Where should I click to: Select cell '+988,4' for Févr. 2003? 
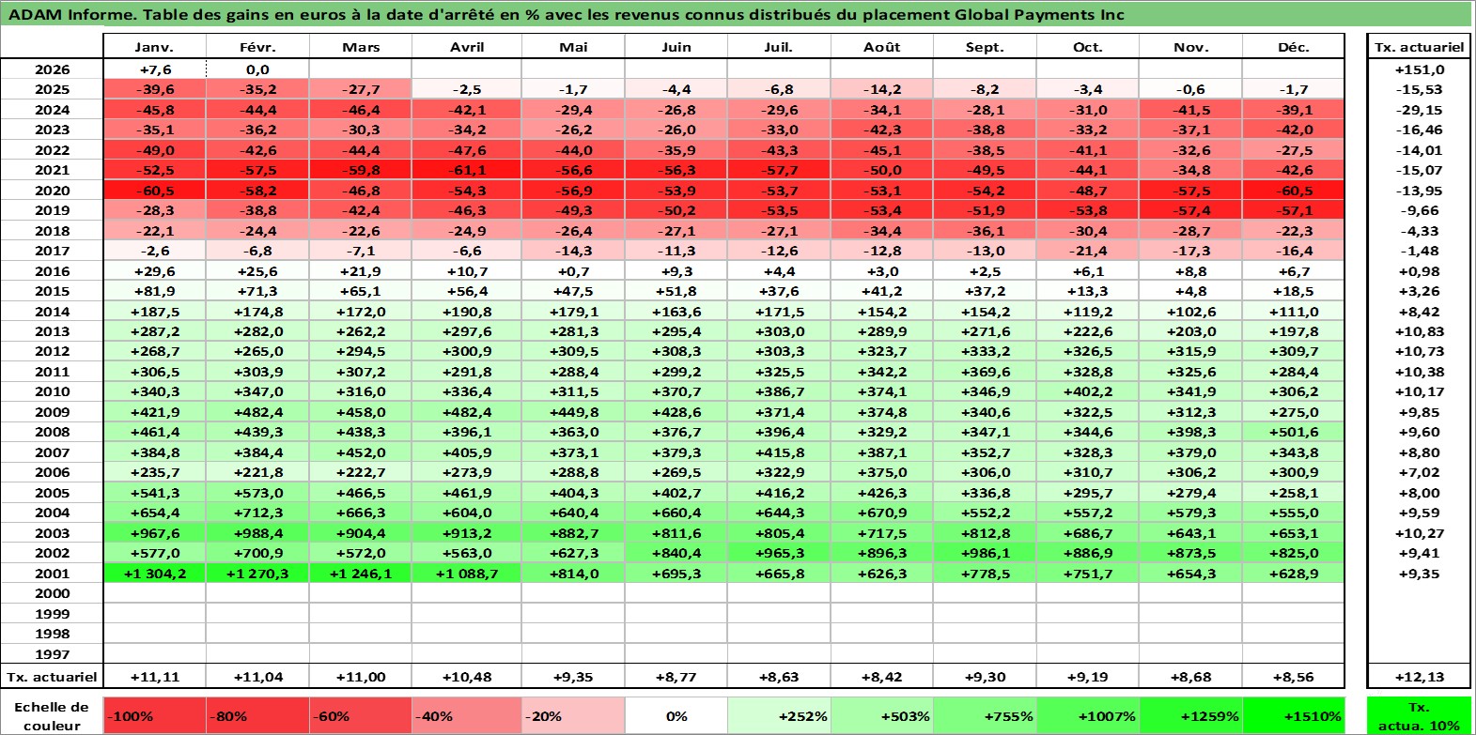pyautogui.click(x=257, y=532)
